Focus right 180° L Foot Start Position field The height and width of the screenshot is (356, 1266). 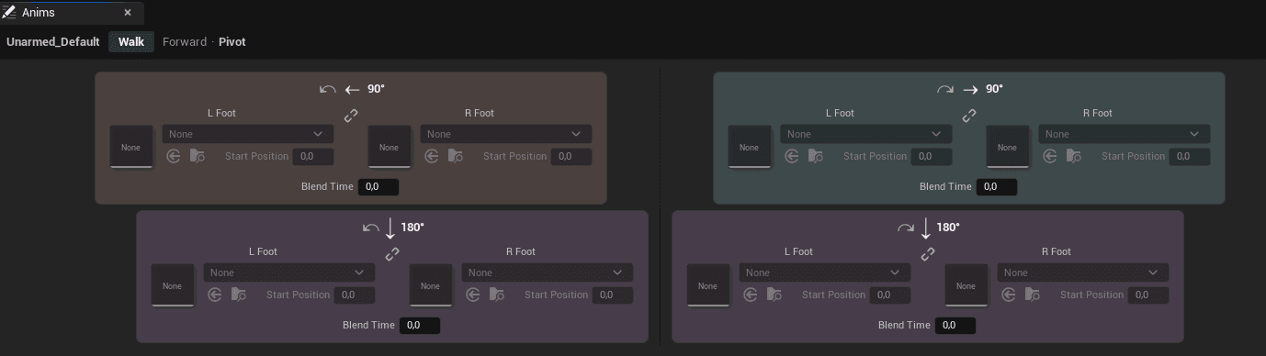890,295
